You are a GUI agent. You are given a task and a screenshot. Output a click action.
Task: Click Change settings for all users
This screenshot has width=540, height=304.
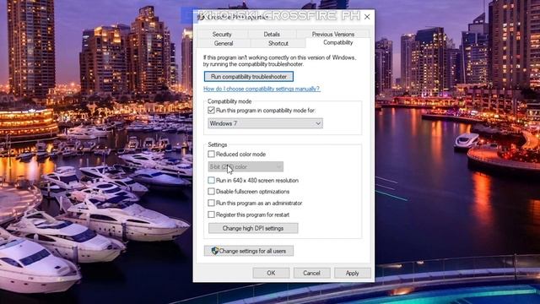(249, 251)
